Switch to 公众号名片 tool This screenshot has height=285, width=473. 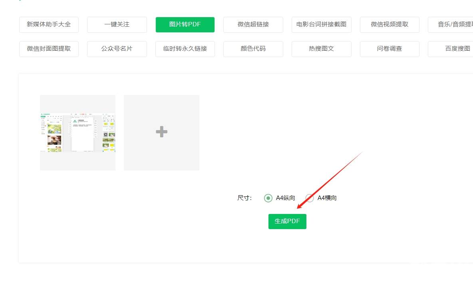coord(117,49)
